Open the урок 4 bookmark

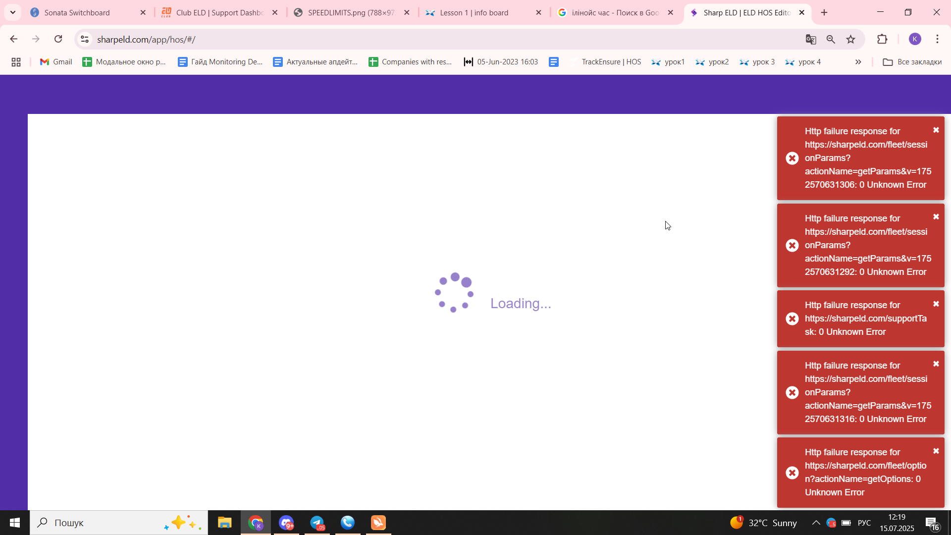(x=803, y=62)
